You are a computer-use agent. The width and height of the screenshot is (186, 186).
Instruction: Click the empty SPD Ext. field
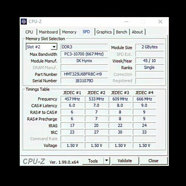150,54
